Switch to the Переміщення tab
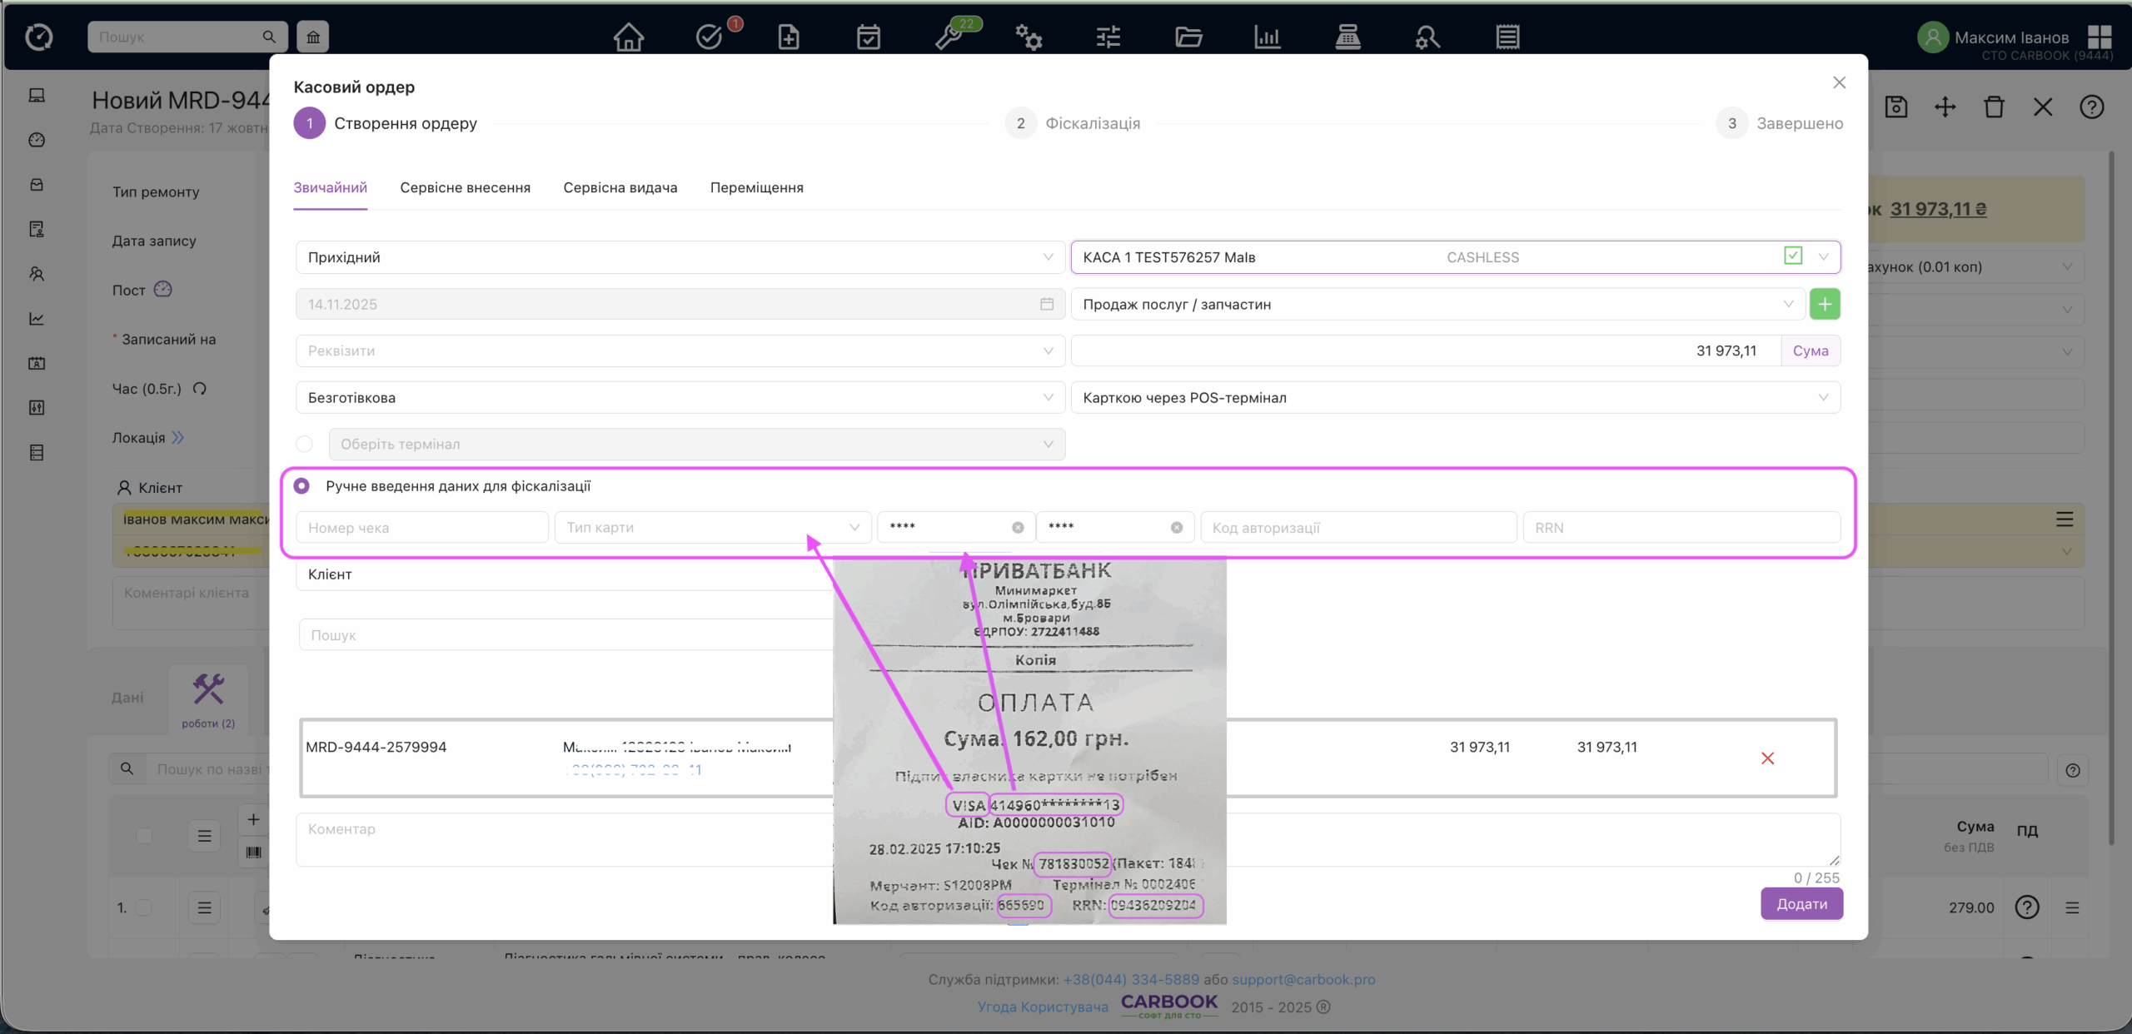The width and height of the screenshot is (2132, 1034). [756, 188]
